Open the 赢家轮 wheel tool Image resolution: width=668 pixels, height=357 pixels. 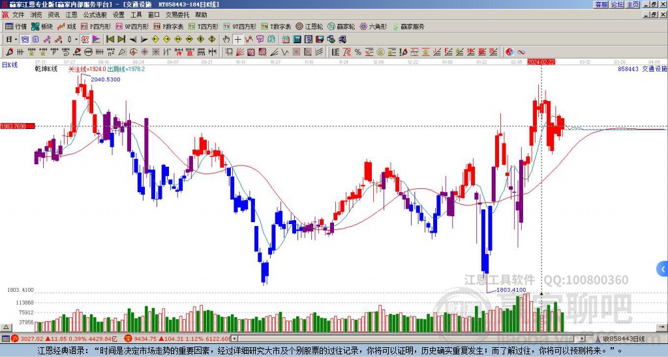tap(341, 26)
